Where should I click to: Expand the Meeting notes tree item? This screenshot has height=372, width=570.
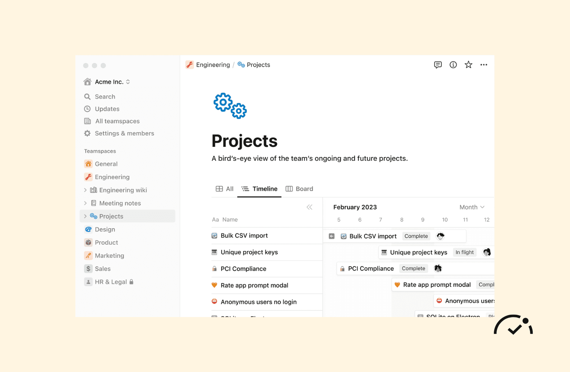tap(85, 203)
